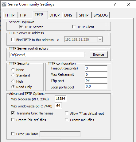Click the 192.168.31.230 address combo box
The width and height of the screenshot is (136, 142).
(83, 39)
